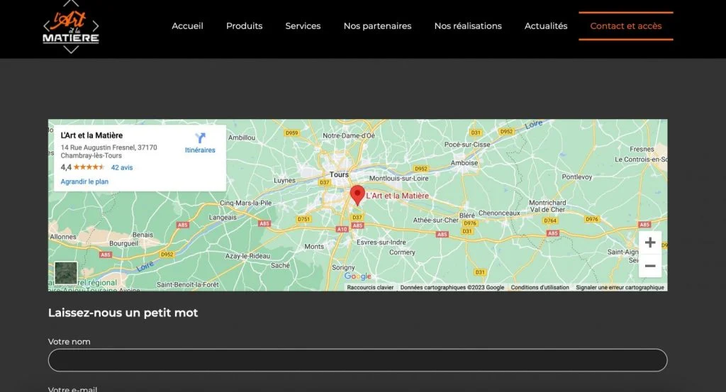This screenshot has width=726, height=392.
Task: Open Conditions d'utilisation link
Action: [540, 287]
